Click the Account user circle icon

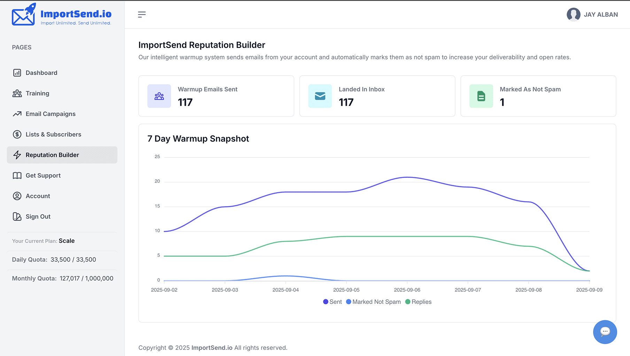point(17,196)
